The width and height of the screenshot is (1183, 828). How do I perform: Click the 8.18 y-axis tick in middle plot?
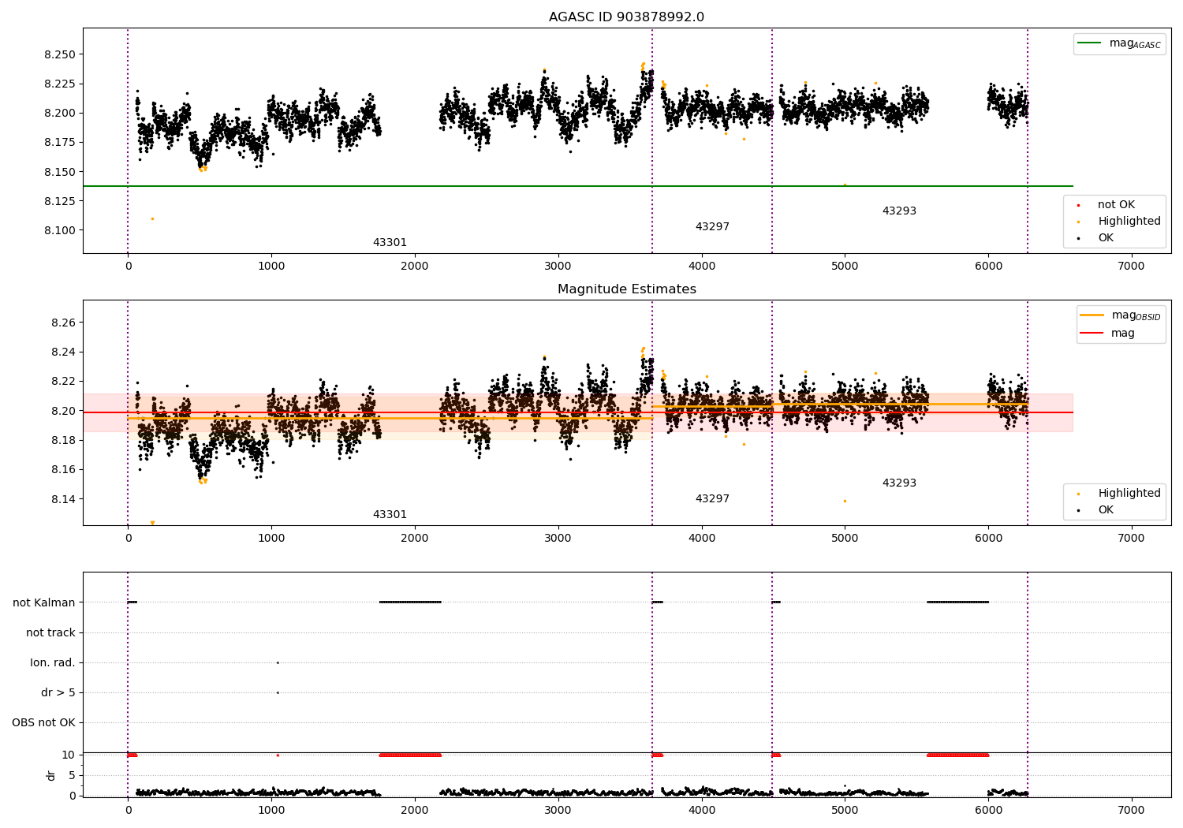pyautogui.click(x=63, y=441)
